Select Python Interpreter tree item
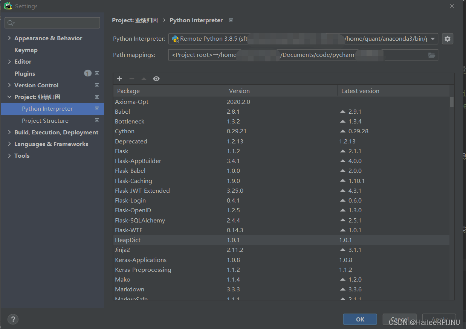 coord(52,109)
